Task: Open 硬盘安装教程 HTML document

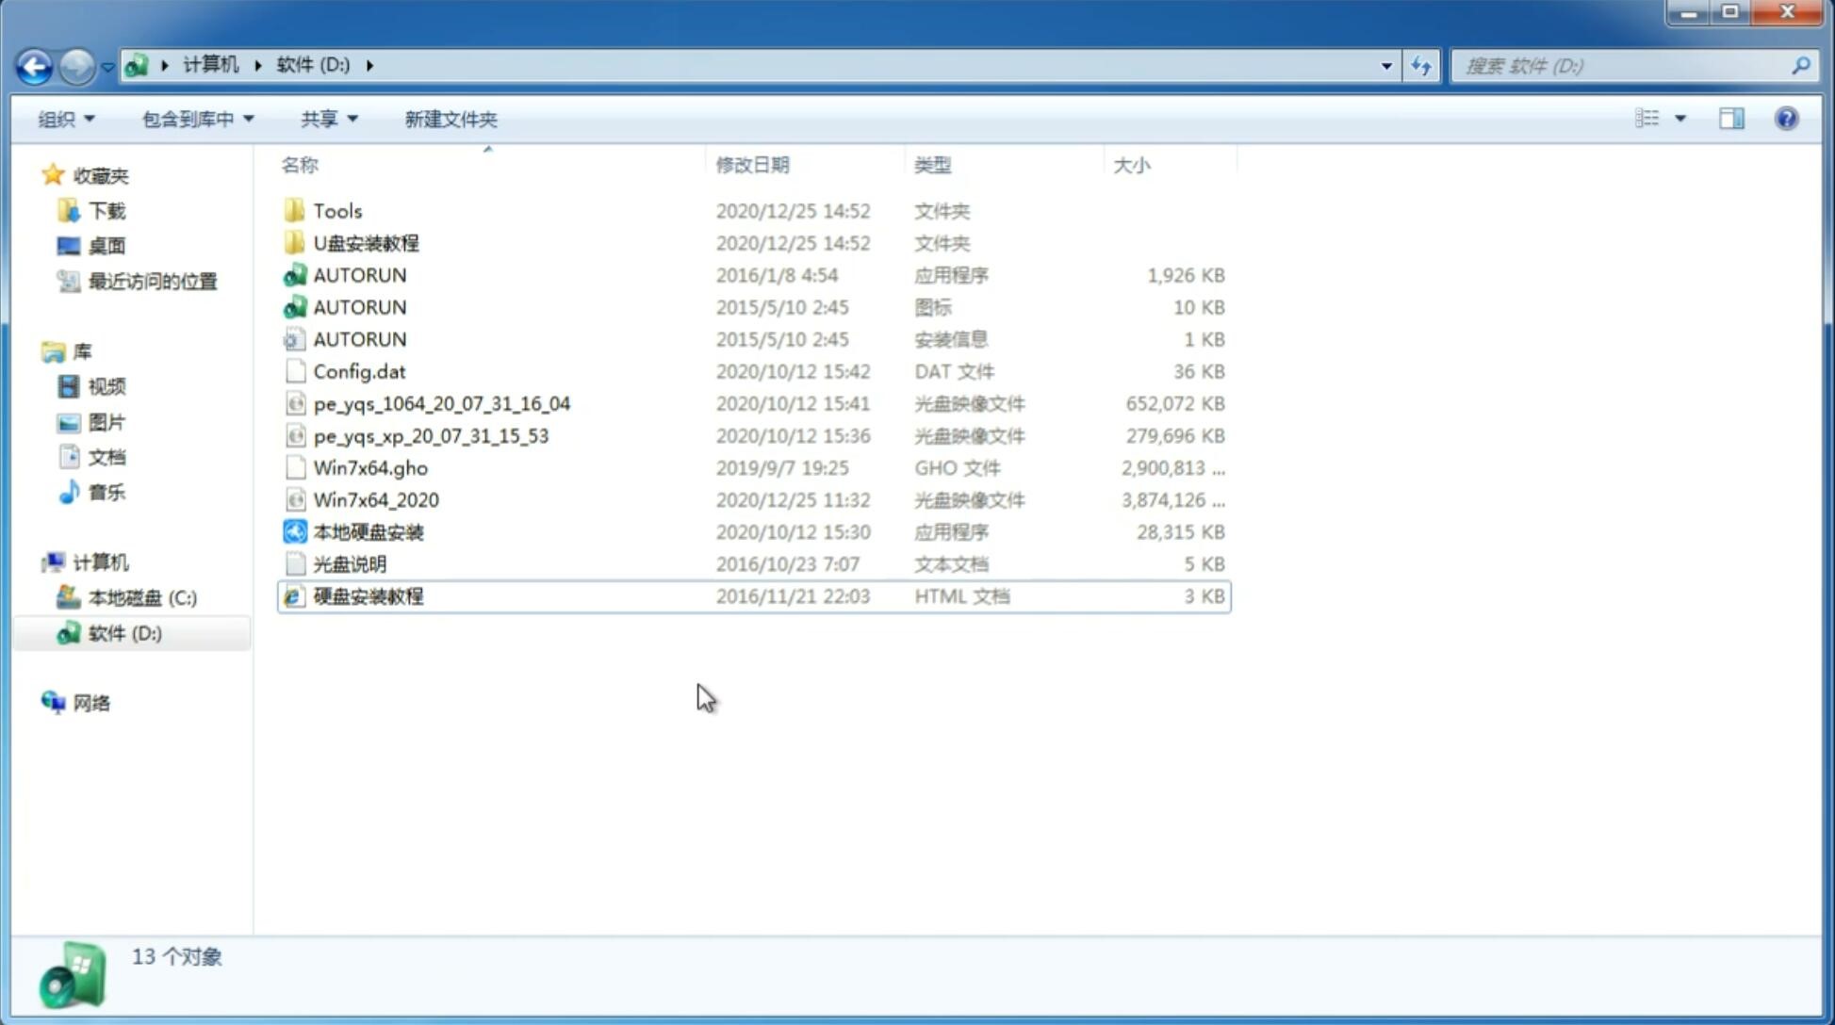Action: coord(367,595)
